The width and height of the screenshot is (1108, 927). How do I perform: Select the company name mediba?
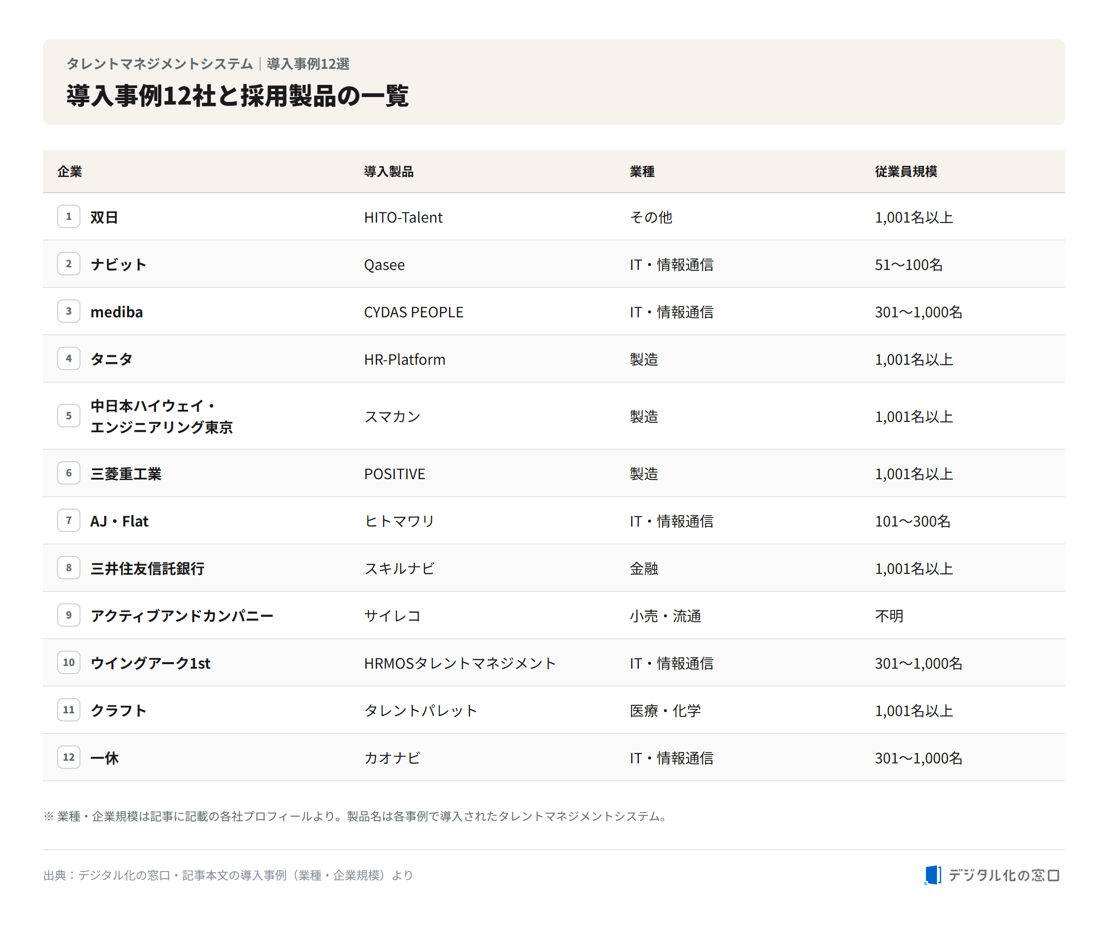(x=117, y=312)
